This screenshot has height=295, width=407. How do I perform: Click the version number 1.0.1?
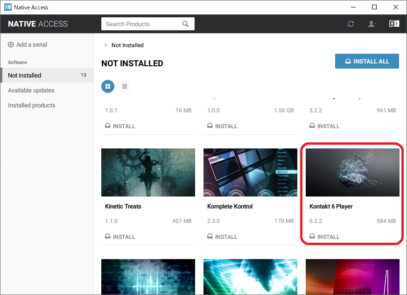[111, 110]
